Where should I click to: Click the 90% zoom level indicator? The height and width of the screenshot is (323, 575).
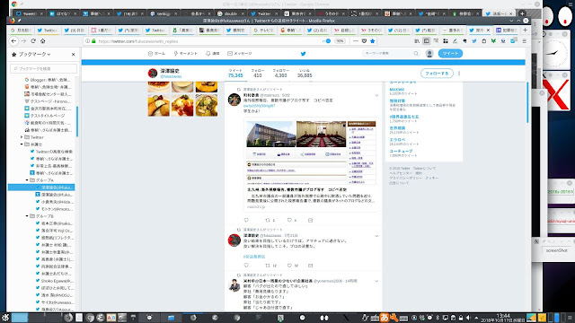340,41
